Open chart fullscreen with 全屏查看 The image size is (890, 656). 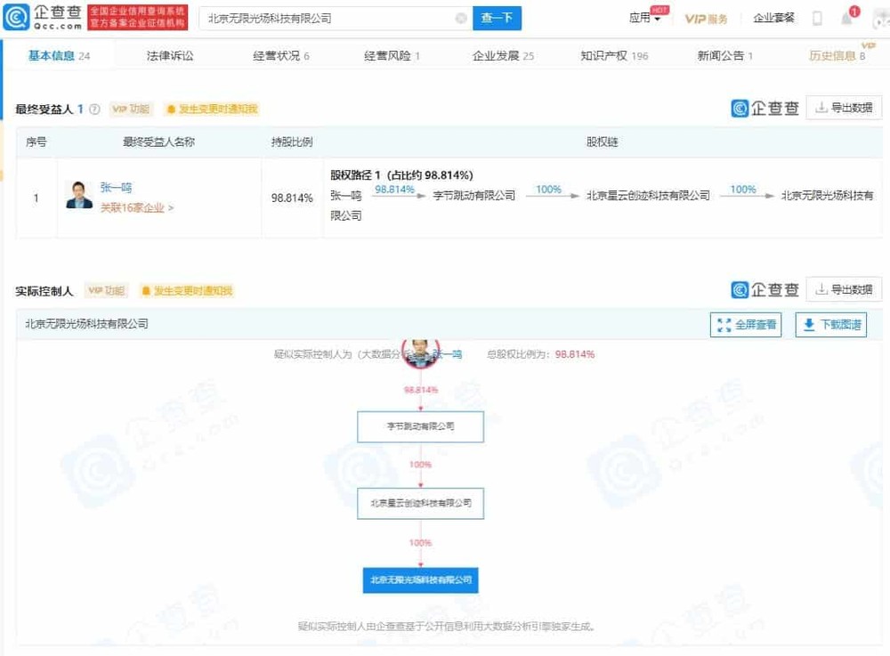coord(746,325)
